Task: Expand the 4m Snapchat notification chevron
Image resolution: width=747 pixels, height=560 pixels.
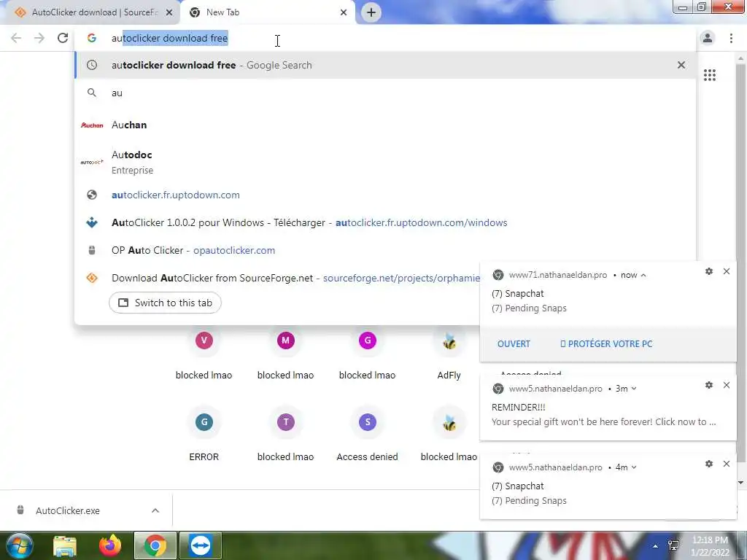Action: pos(634,467)
